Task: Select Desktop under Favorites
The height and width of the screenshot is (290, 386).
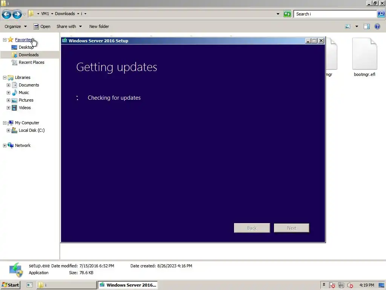Action: click(26, 47)
